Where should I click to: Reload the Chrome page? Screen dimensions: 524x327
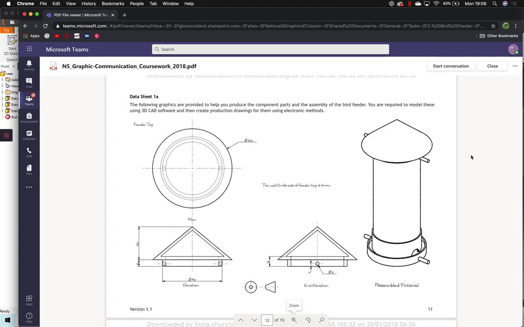[x=45, y=26]
